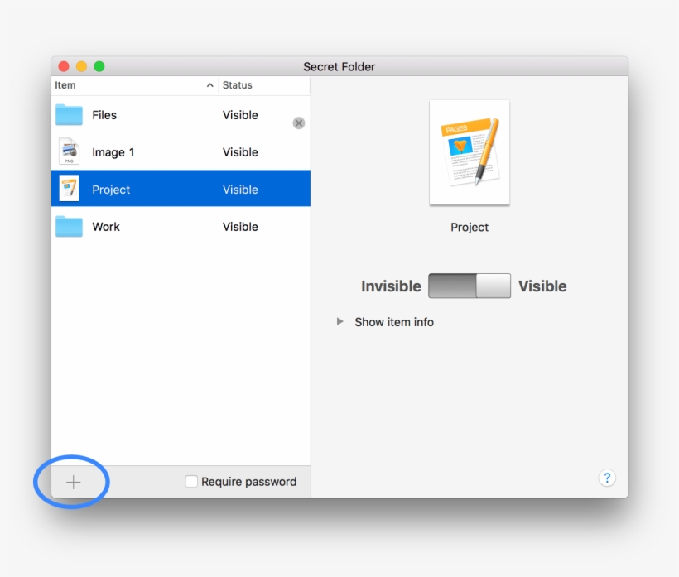679x577 pixels.
Task: Select the Project row in the list
Action: pyautogui.click(x=166, y=189)
